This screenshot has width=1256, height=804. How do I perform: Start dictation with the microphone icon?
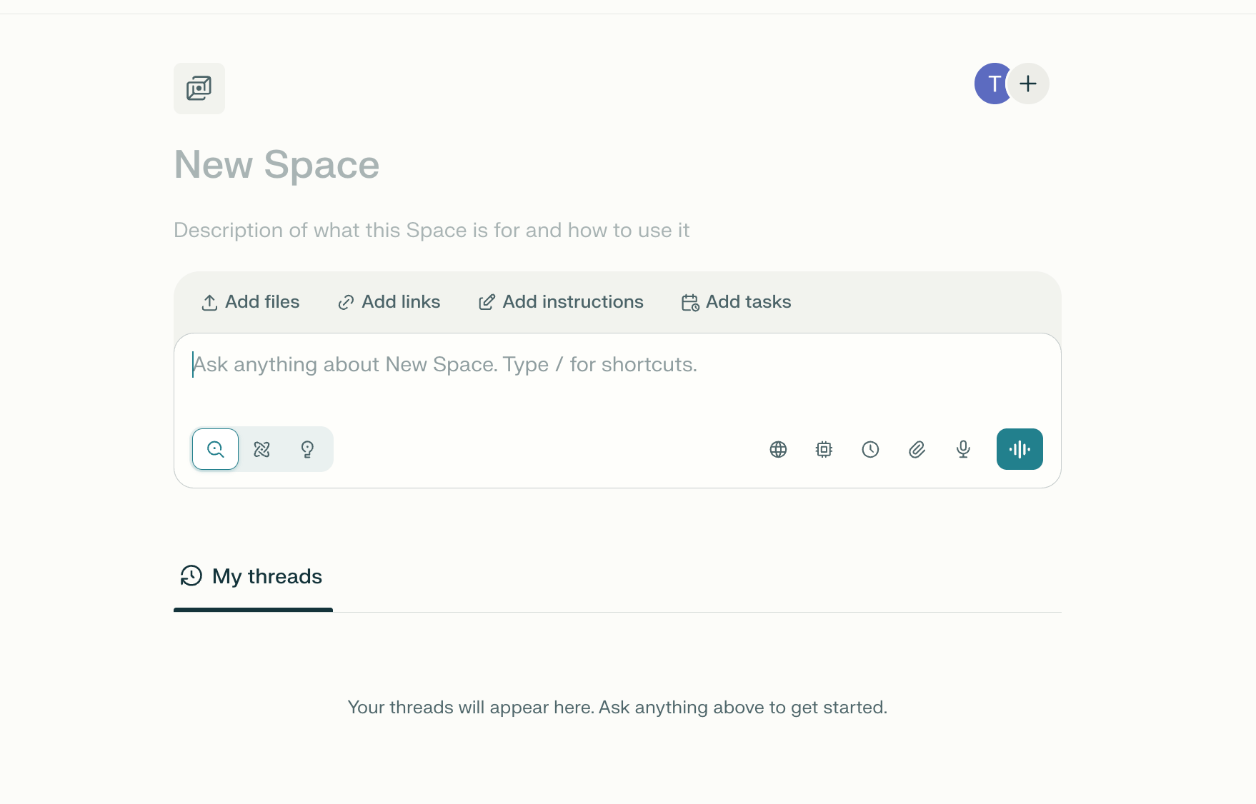962,450
